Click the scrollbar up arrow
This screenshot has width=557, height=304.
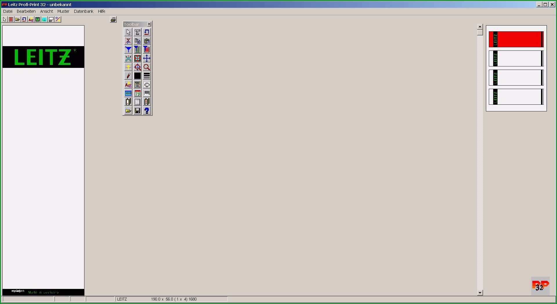[480, 26]
